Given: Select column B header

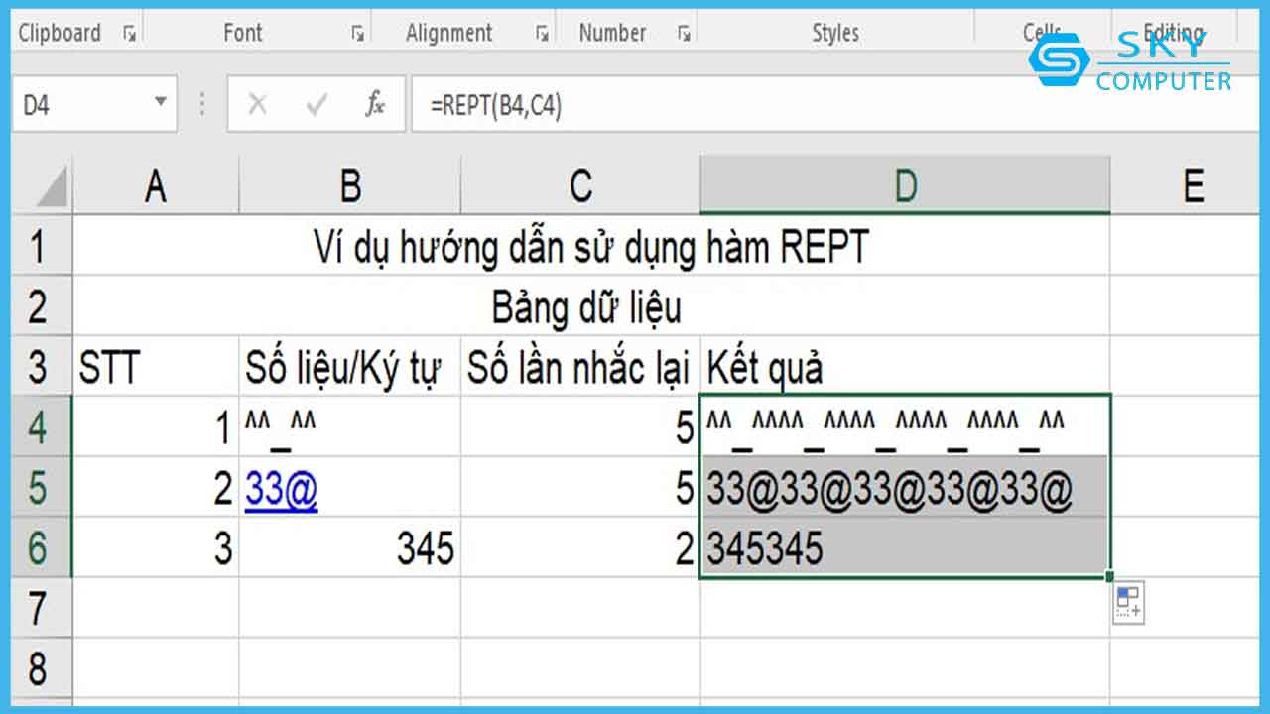Looking at the screenshot, I should [x=350, y=186].
